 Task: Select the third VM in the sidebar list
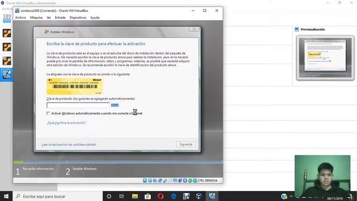[x=7, y=61]
